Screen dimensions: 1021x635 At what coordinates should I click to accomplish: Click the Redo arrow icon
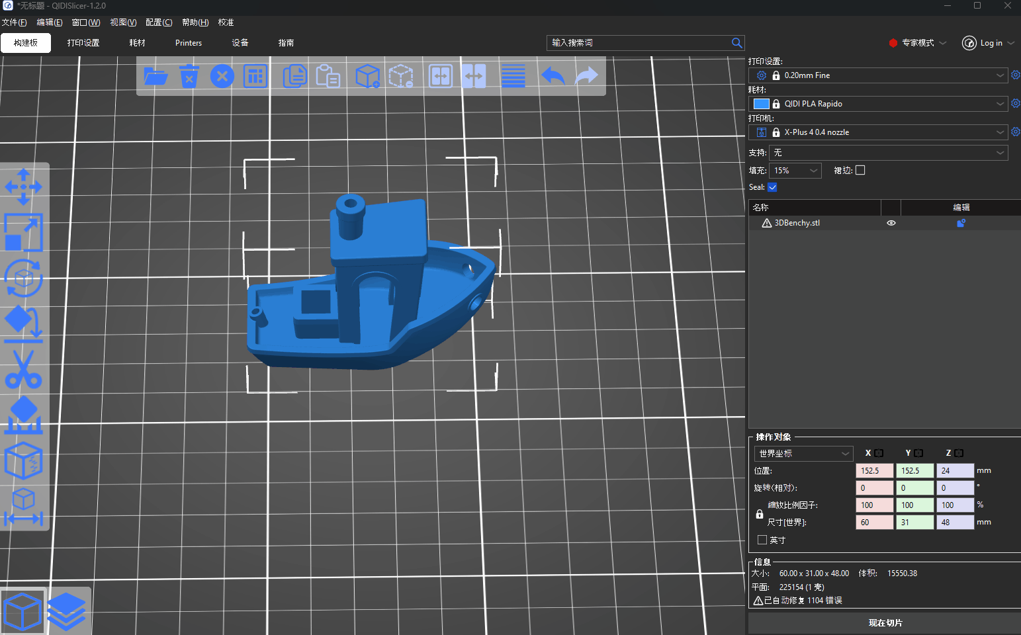586,76
